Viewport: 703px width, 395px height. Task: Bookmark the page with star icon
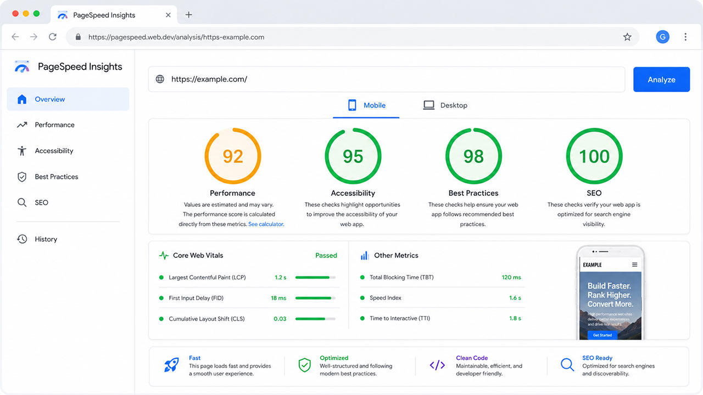[627, 37]
